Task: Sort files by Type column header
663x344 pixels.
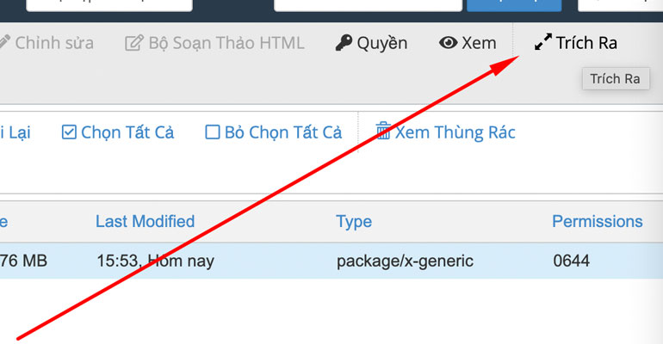Action: click(354, 222)
